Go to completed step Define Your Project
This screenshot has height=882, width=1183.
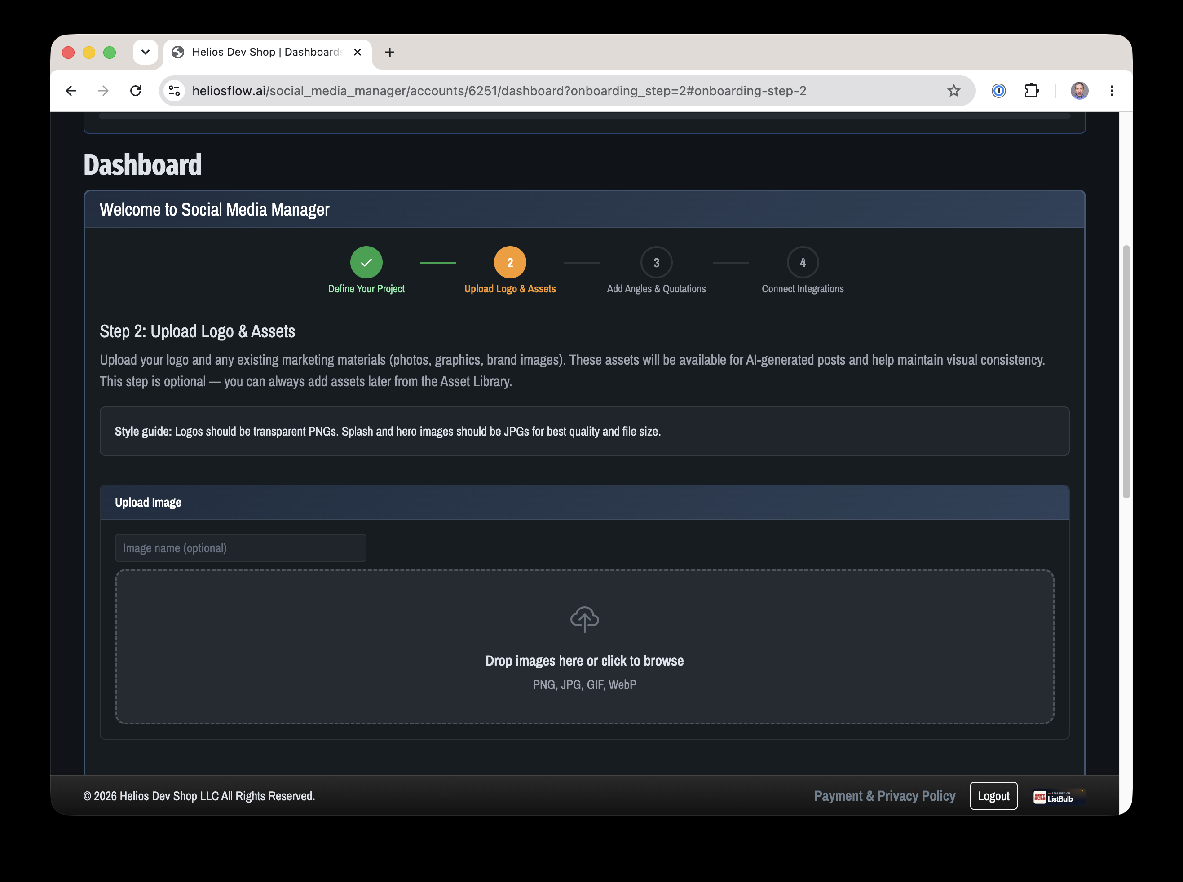(366, 262)
